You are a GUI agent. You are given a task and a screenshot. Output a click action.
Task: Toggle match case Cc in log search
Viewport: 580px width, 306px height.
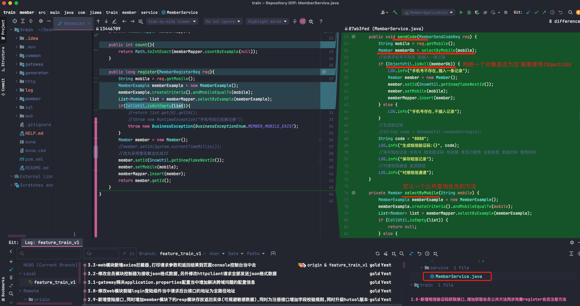(132, 254)
